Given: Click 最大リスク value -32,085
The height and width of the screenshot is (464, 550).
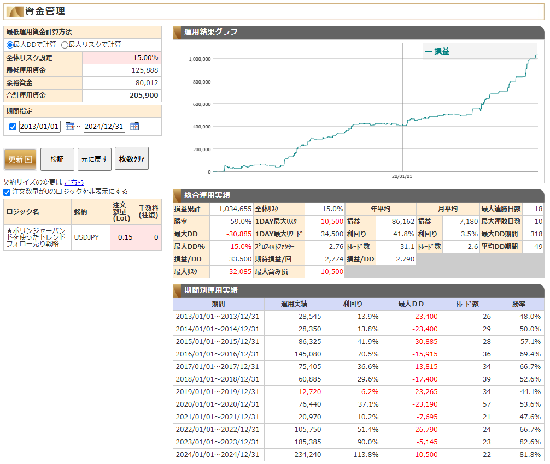Looking at the screenshot, I should tap(239, 271).
